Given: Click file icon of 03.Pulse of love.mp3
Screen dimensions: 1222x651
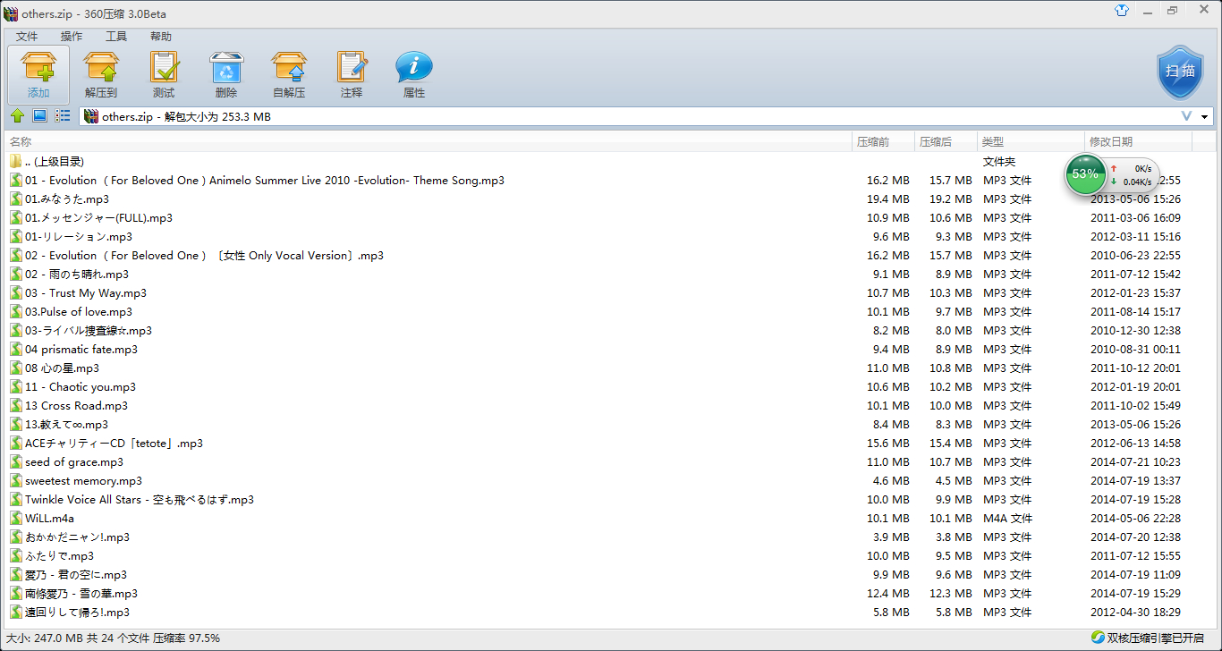Looking at the screenshot, I should (16, 312).
